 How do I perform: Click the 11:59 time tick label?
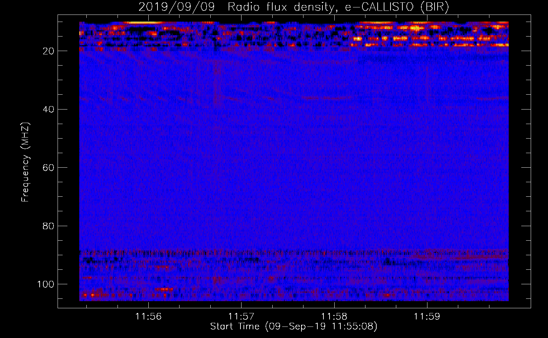pyautogui.click(x=427, y=317)
